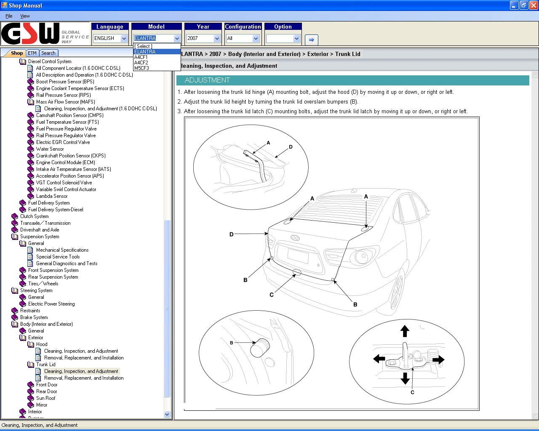Screen dimensions: 539x431
Task: Select Exterior in the tree
Action: pyautogui.click(x=35, y=338)
